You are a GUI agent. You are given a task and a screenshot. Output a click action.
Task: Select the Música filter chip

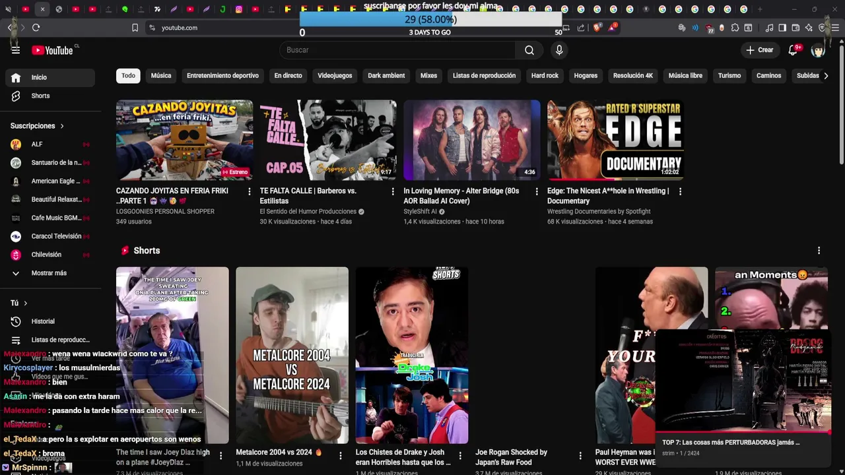(x=161, y=76)
